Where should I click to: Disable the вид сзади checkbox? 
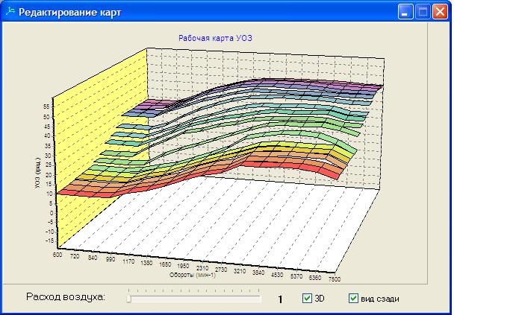[353, 299]
